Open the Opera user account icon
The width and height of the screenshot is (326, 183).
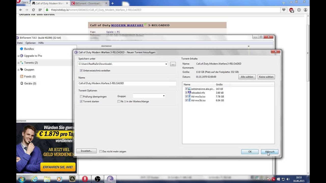click(x=305, y=10)
